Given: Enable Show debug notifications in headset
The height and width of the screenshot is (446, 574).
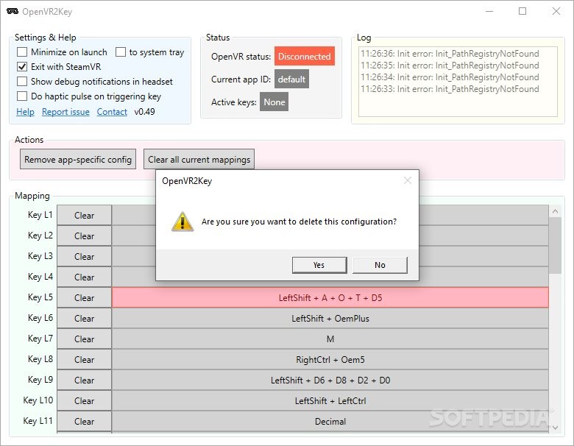Looking at the screenshot, I should [22, 81].
